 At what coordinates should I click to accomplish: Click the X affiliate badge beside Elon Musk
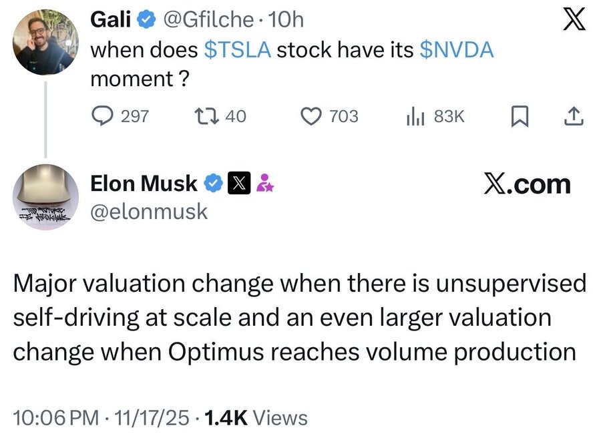pyautogui.click(x=238, y=182)
